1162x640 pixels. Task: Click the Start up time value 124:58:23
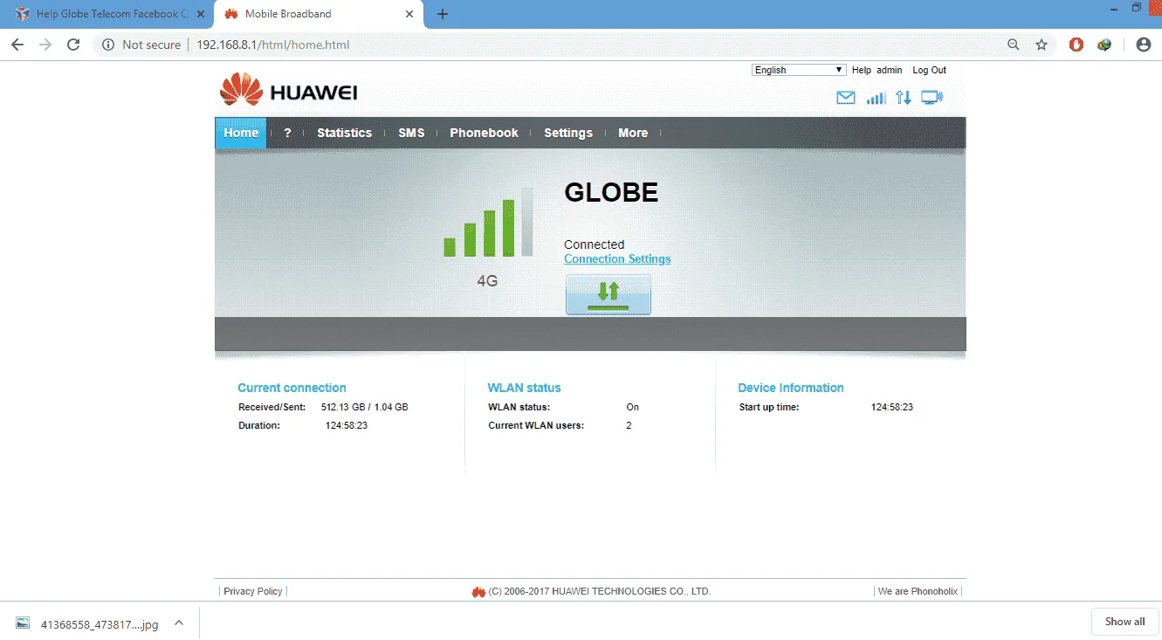[x=892, y=407]
